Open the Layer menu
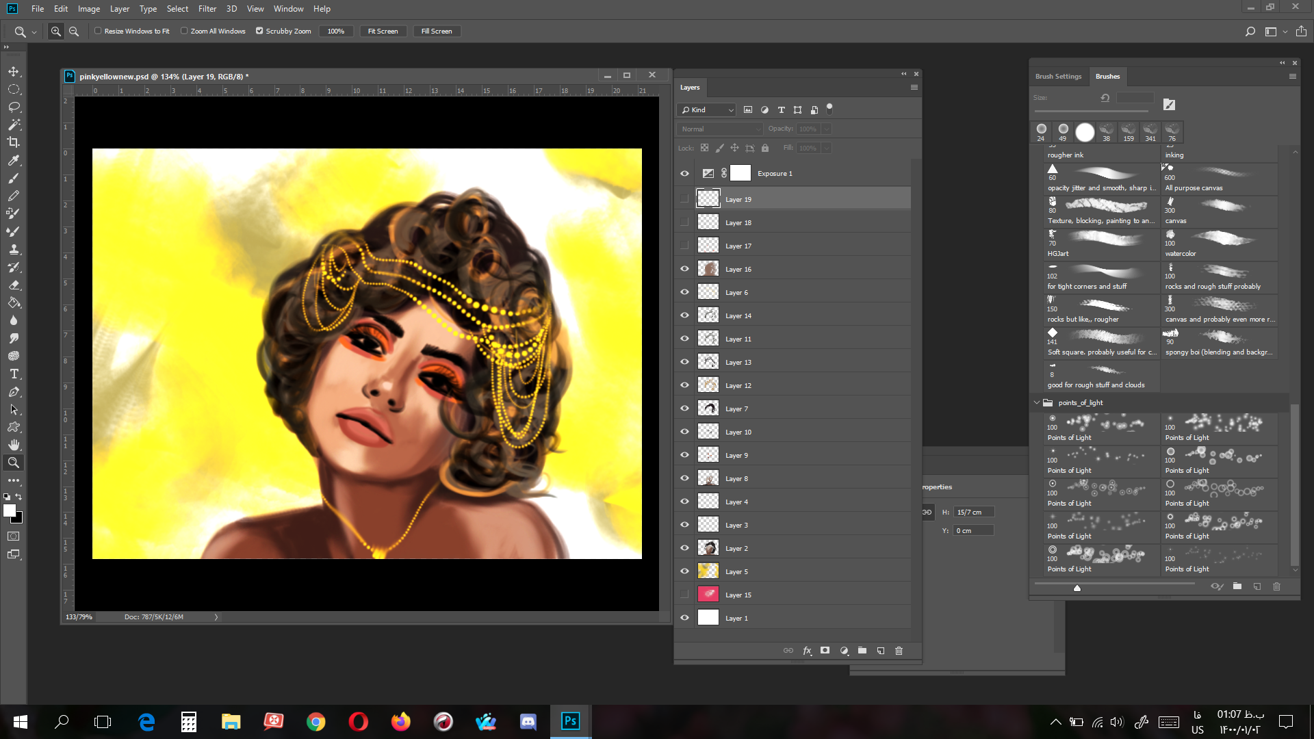 [120, 9]
